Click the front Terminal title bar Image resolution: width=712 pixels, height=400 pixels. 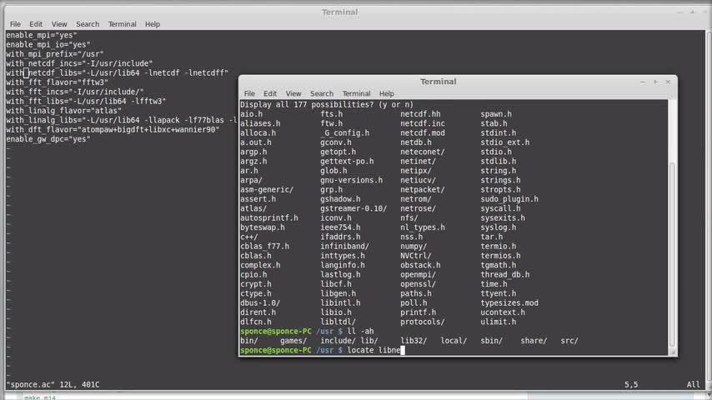click(439, 82)
